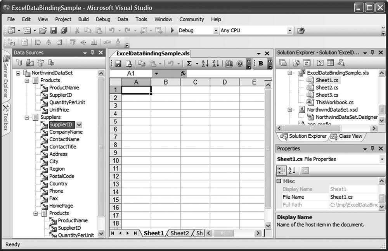
Task: Select CompanyName field under Suppliers
Action: (x=66, y=132)
